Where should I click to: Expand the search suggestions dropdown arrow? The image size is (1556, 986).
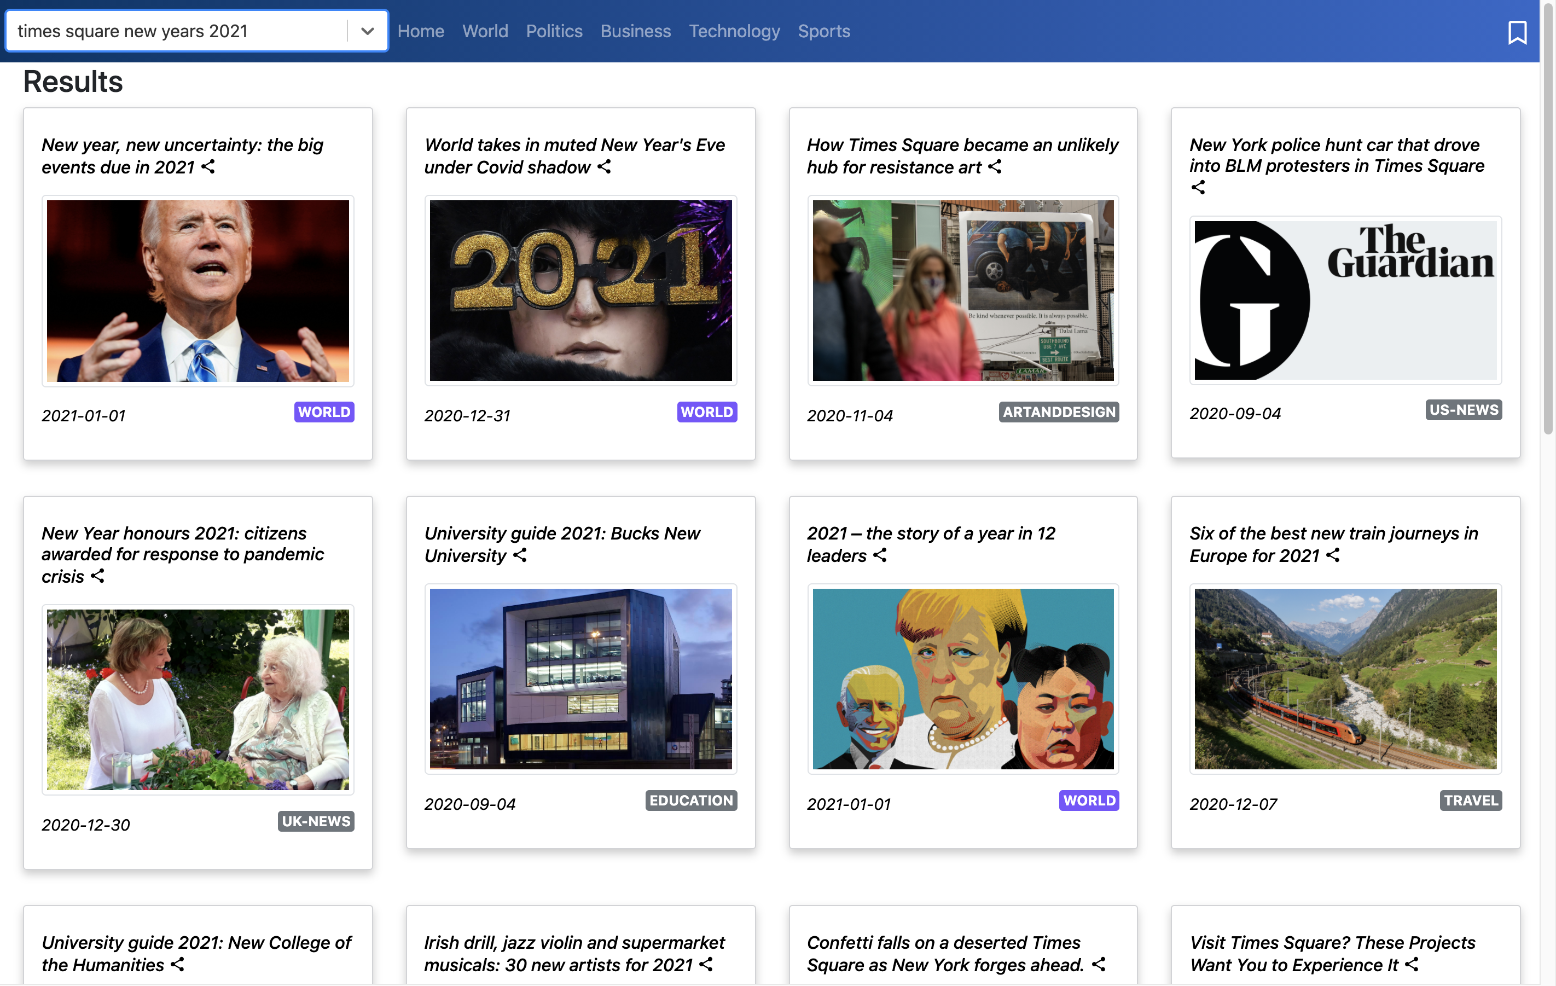coord(368,31)
